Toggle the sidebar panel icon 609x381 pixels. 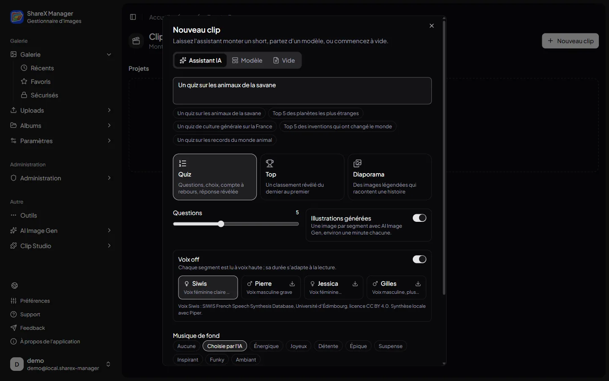point(133,17)
